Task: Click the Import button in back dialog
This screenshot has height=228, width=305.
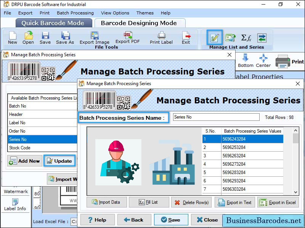Action: click(x=62, y=179)
